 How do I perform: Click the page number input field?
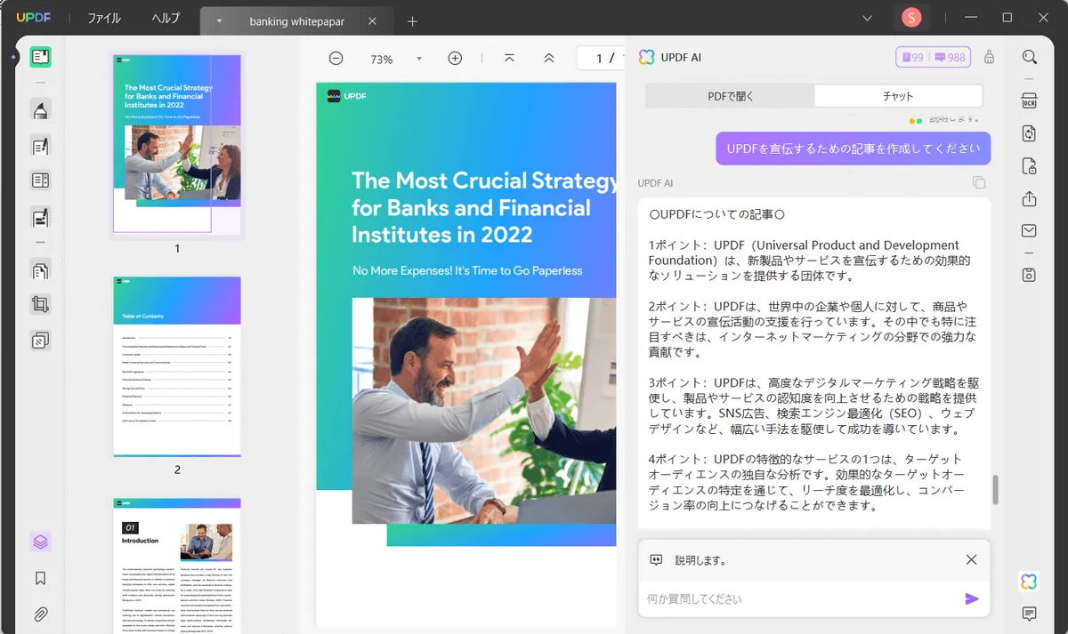[x=599, y=59]
